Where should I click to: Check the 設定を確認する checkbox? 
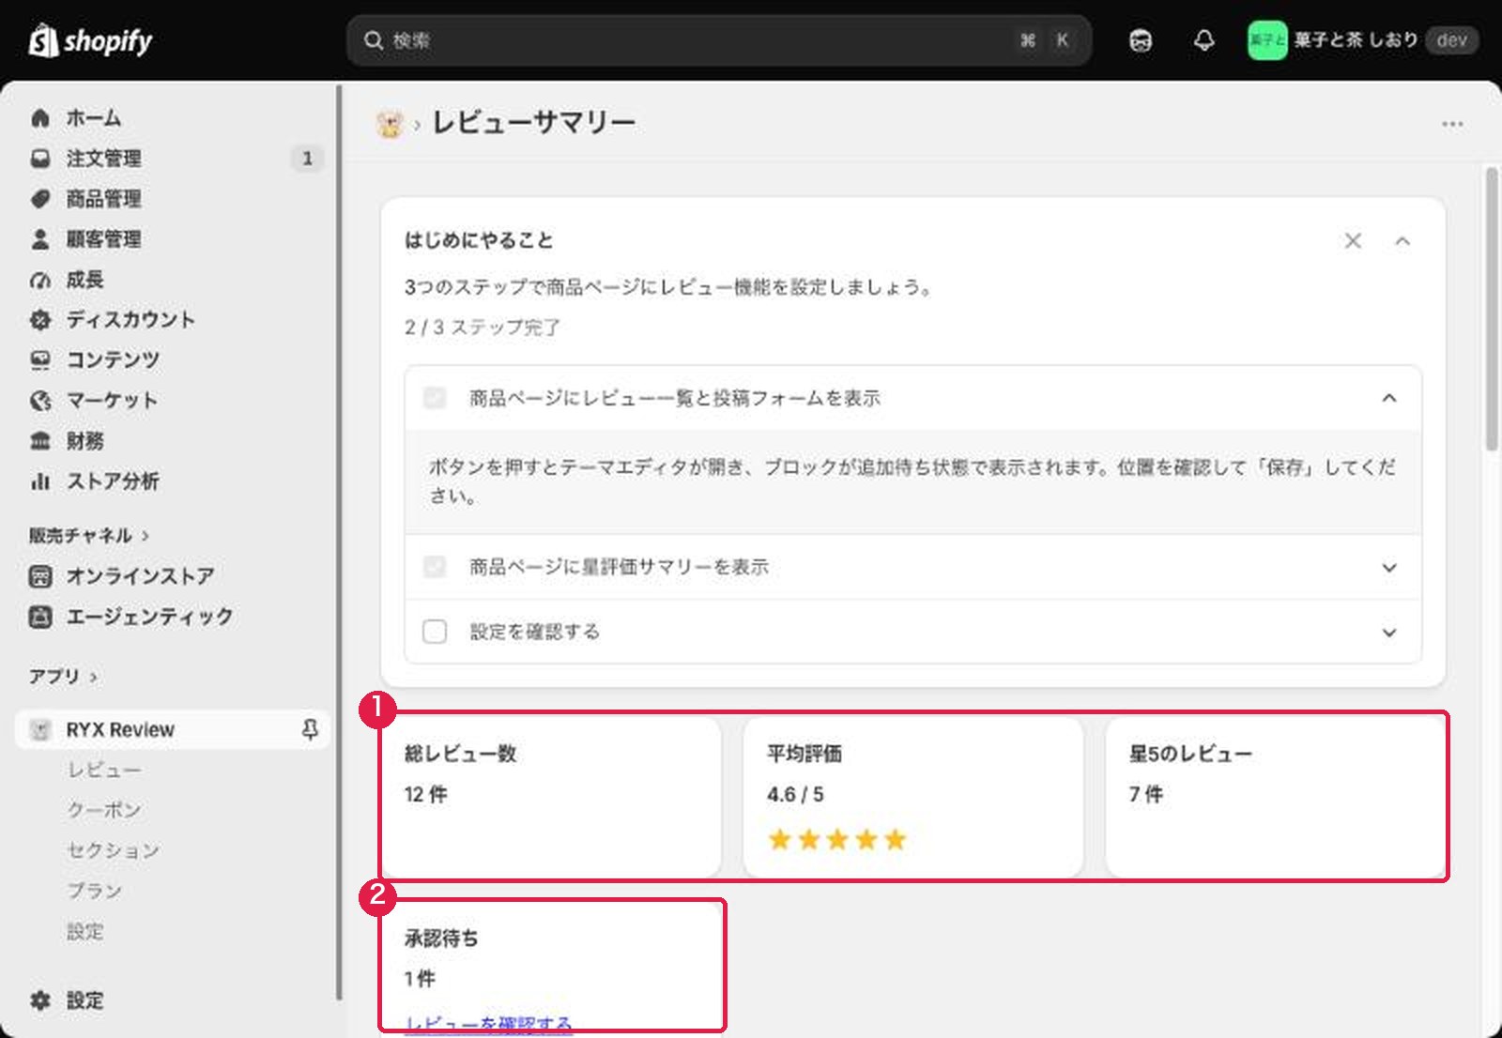(x=435, y=632)
